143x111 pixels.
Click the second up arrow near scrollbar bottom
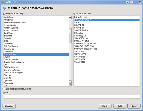point(70,82)
